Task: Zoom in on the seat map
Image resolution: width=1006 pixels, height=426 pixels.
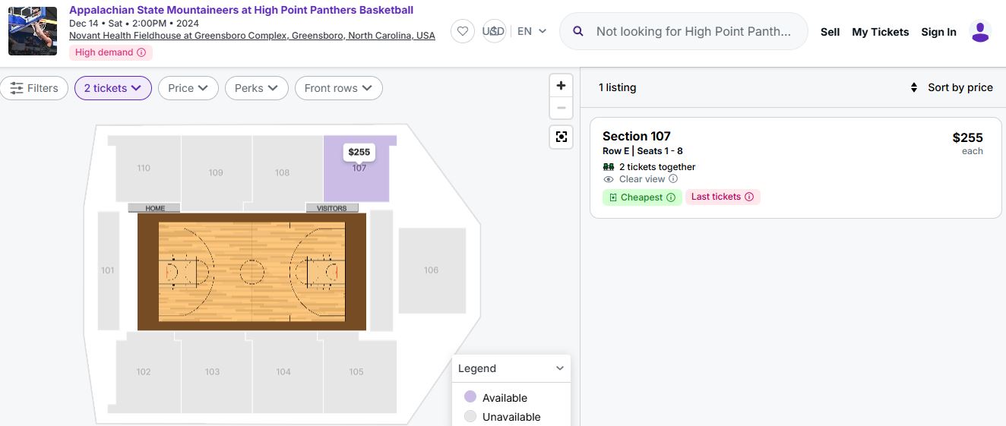Action: (561, 86)
